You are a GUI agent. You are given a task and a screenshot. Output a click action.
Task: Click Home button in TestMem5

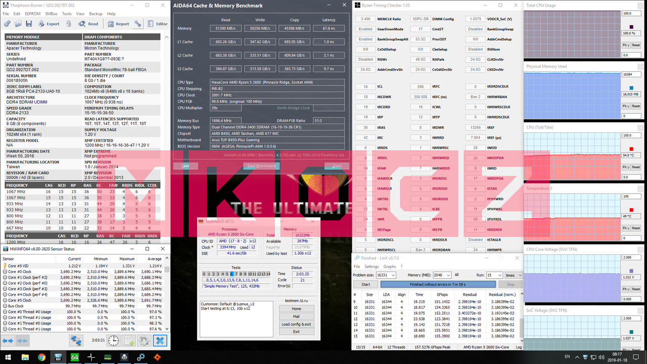296,309
